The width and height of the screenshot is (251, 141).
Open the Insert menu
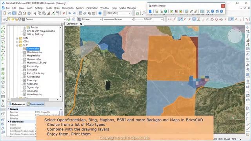[29, 8]
